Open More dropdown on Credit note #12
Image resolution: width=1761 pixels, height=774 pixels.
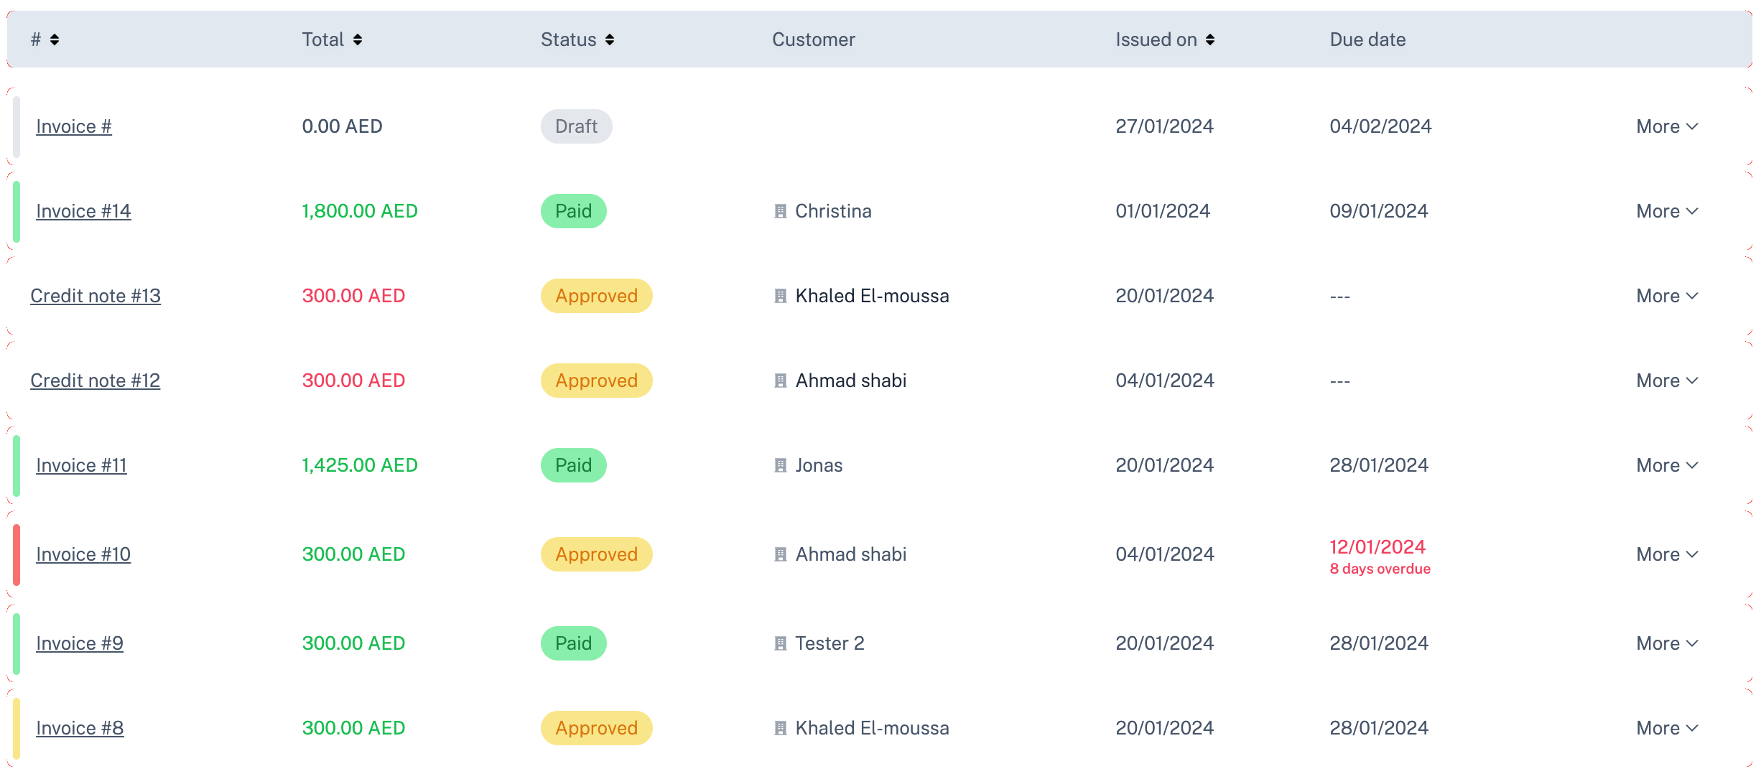(1667, 381)
